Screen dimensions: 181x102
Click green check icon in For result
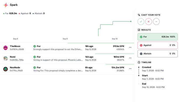[x=141, y=37]
